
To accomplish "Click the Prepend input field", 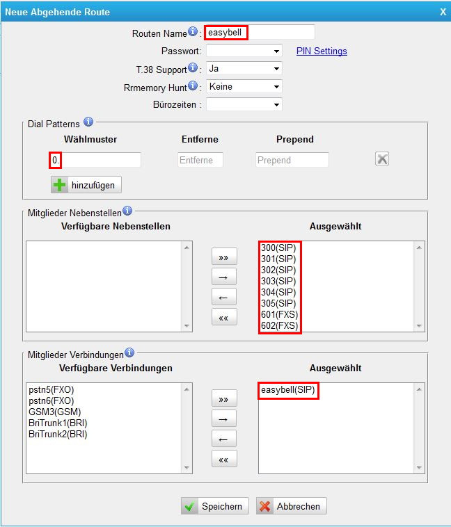I will click(x=292, y=160).
